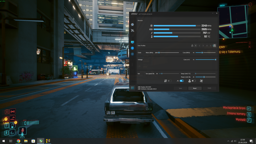Screen dimensions: 256x144
Task: Open the clock and date flyout
Action: coord(243,141)
